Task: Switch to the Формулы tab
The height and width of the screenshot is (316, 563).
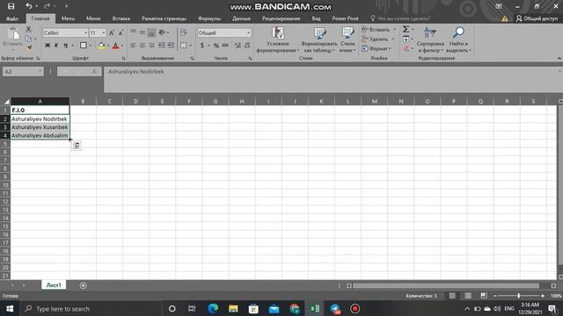Action: (209, 18)
